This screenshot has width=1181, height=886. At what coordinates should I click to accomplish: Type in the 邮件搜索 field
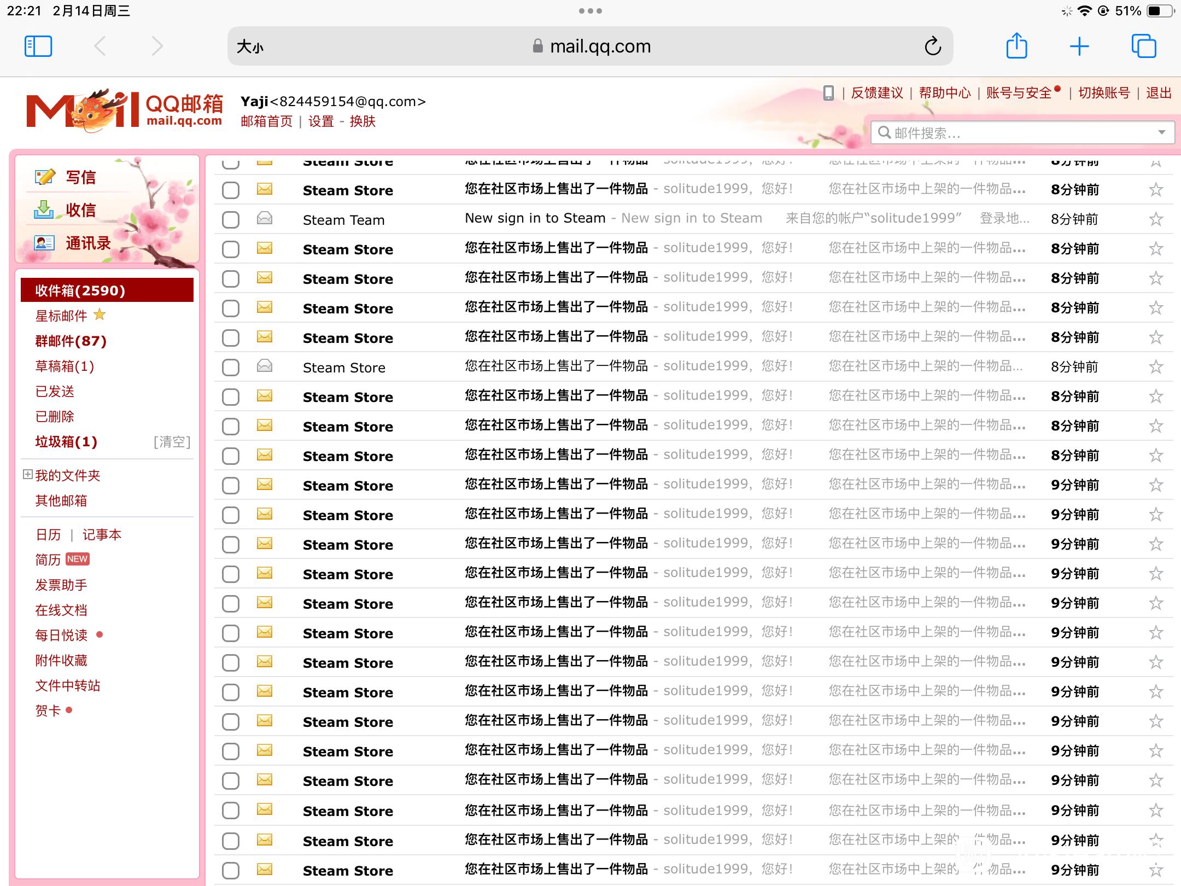pos(1022,133)
